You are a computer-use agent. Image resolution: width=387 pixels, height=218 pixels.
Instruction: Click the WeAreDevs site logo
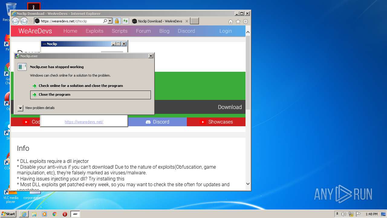(35, 31)
